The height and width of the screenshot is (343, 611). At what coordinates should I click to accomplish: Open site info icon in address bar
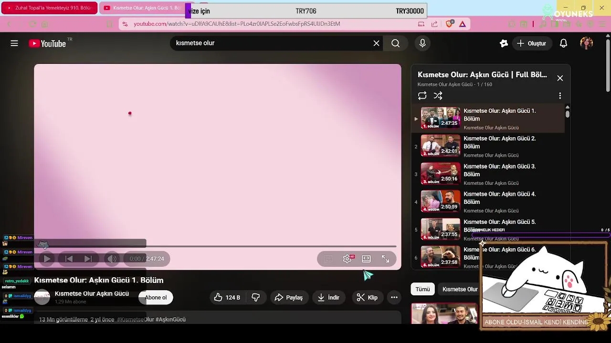click(125, 24)
